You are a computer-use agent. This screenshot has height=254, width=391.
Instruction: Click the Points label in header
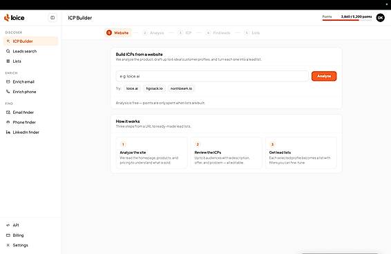327,17
